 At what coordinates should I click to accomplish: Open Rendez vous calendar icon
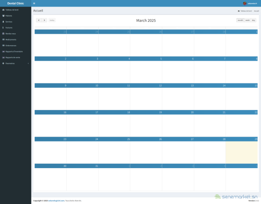[x=3, y=34]
